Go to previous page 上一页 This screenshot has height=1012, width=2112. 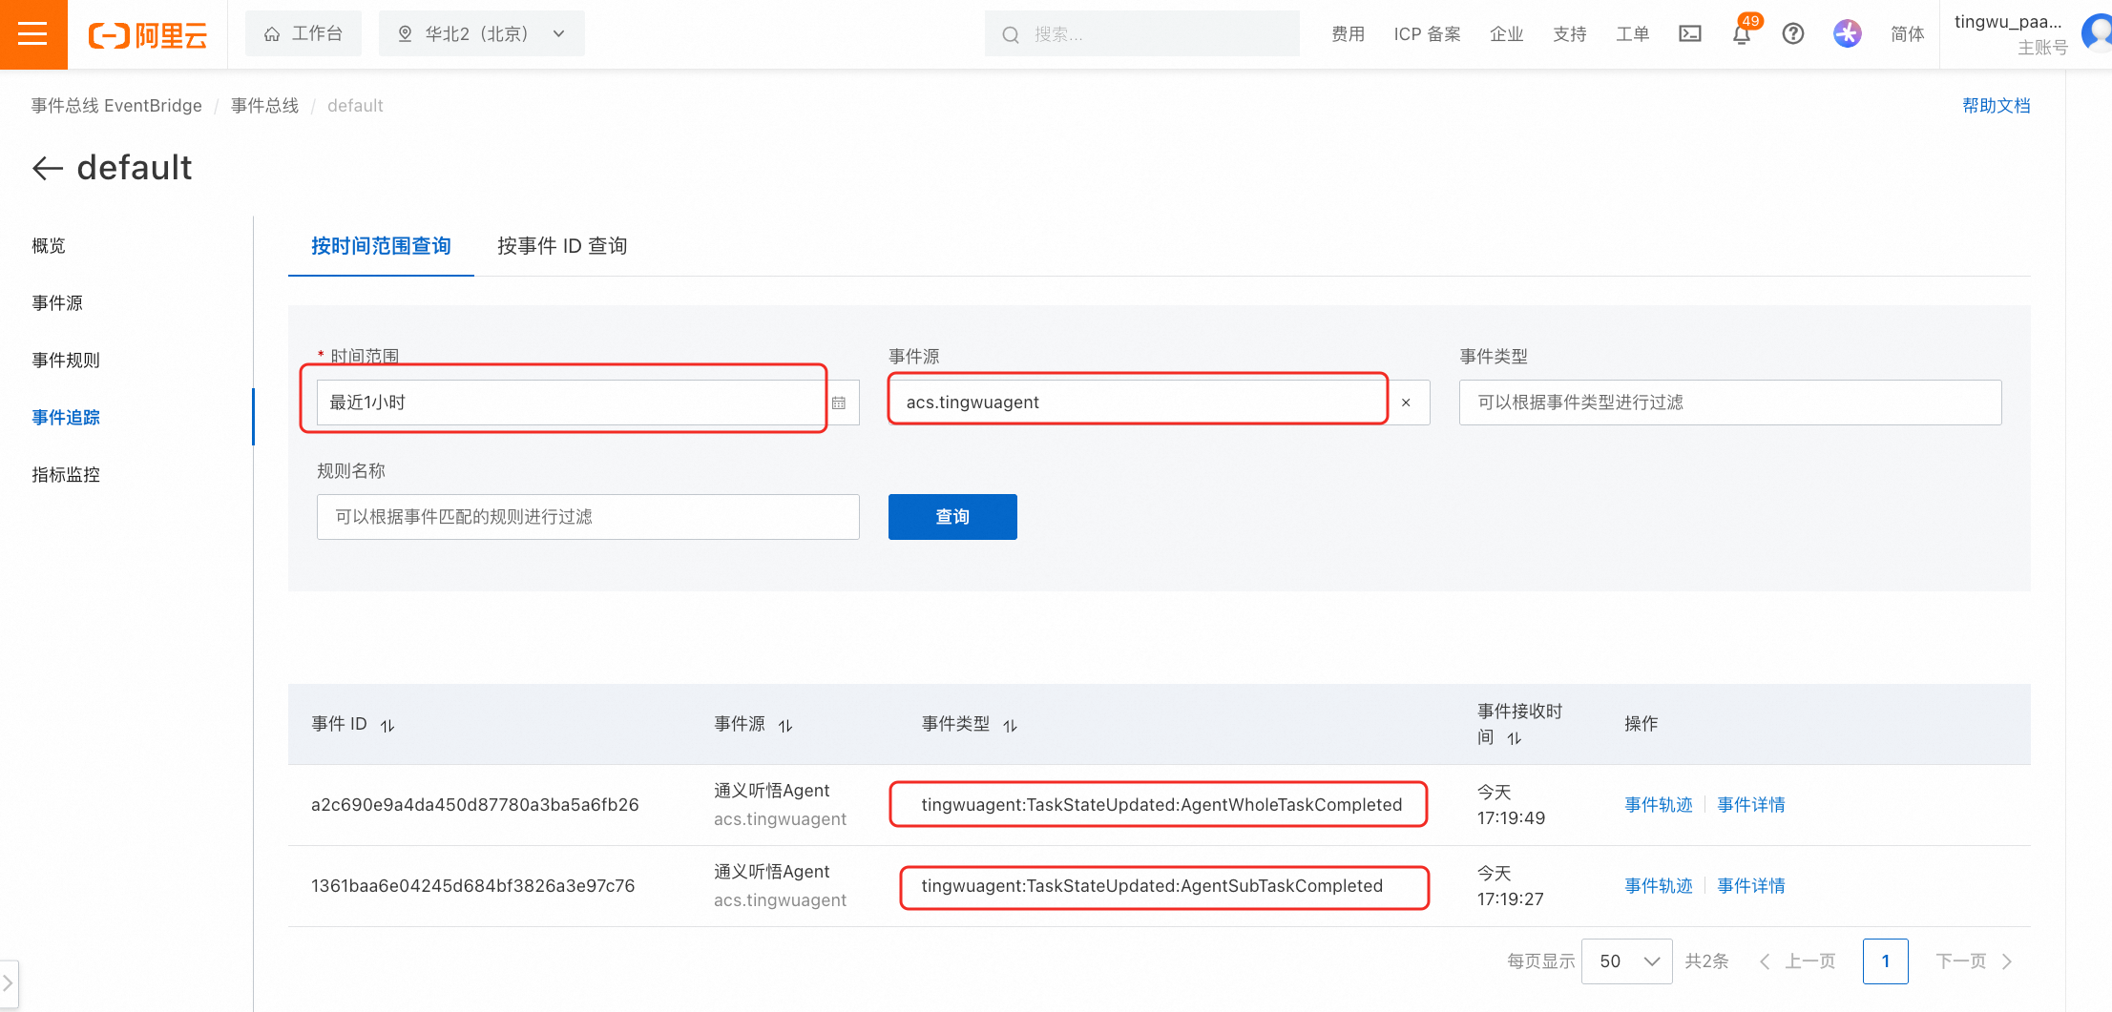(x=1798, y=961)
